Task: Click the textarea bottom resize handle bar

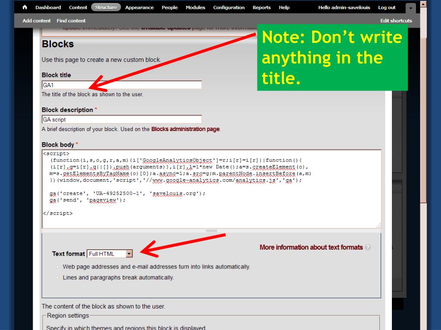Action: coord(211,231)
